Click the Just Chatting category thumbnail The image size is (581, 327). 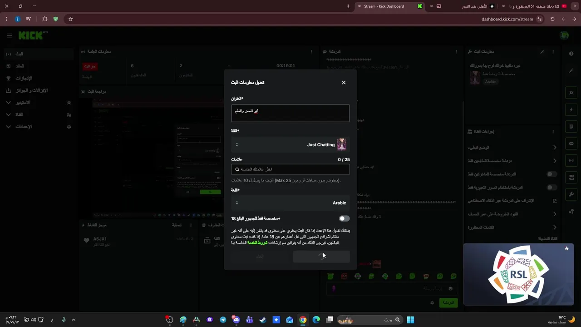(x=342, y=144)
